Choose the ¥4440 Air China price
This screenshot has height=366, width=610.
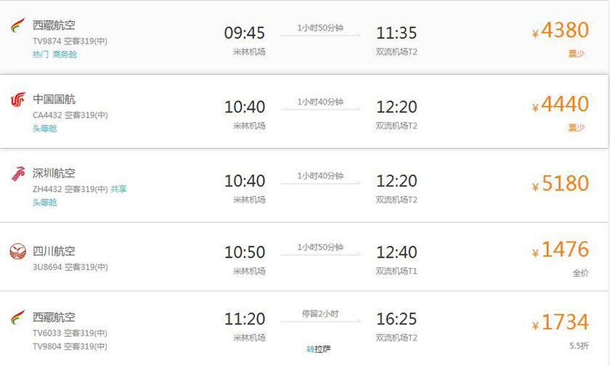coord(560,105)
